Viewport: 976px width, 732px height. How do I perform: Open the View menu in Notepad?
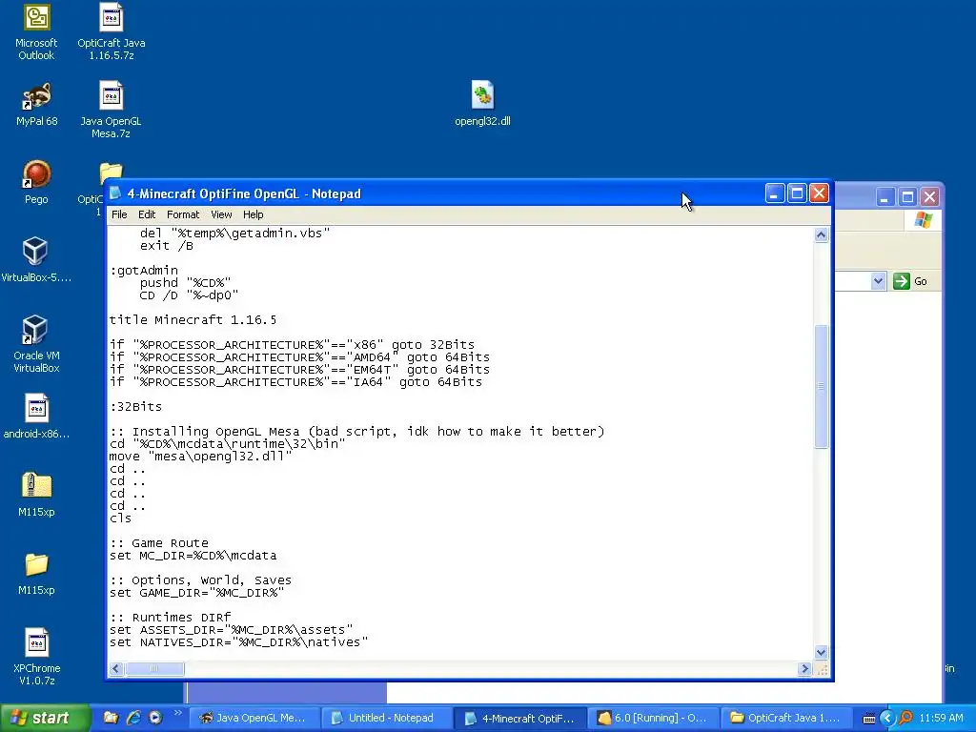221,214
